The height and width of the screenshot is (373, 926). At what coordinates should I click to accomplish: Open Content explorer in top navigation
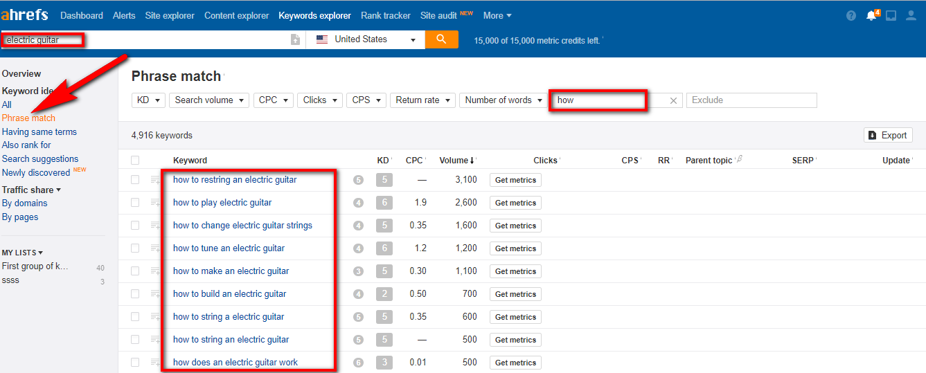click(x=237, y=15)
